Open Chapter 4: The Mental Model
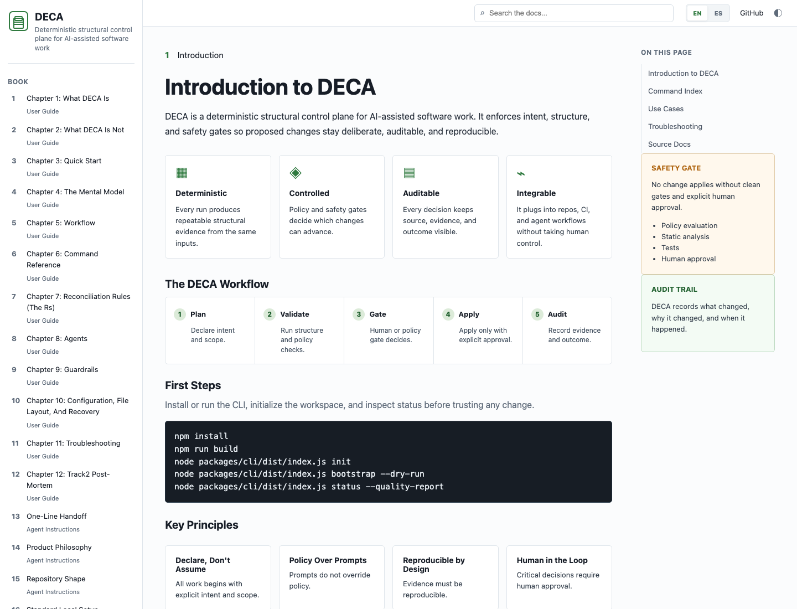The image size is (797, 609). click(71, 198)
